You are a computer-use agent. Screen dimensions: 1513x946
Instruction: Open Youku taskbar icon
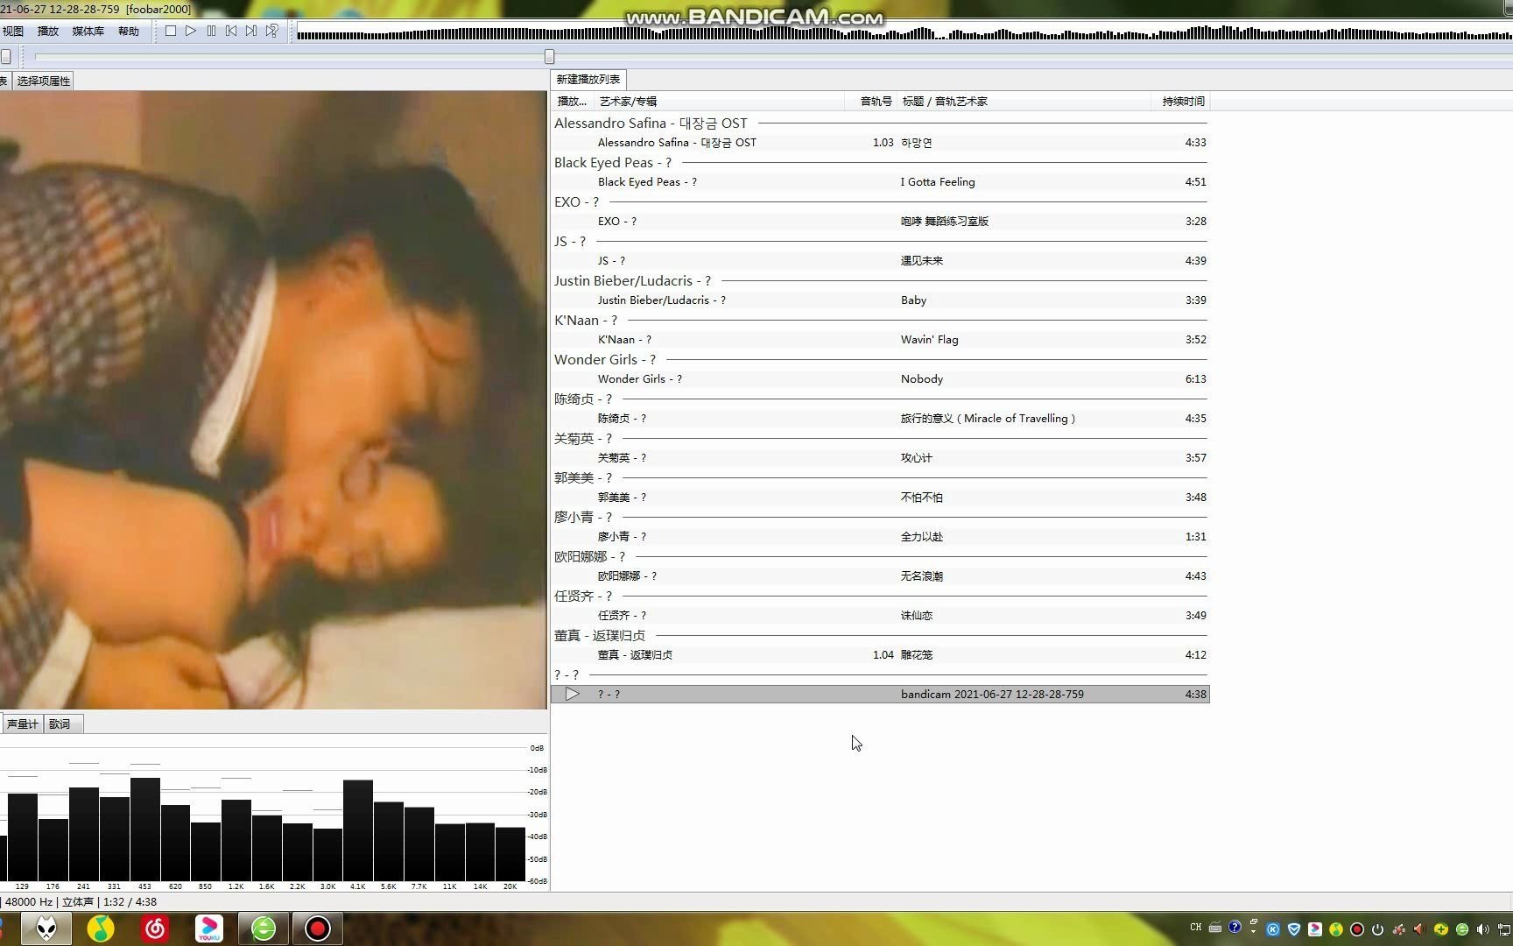pos(208,928)
